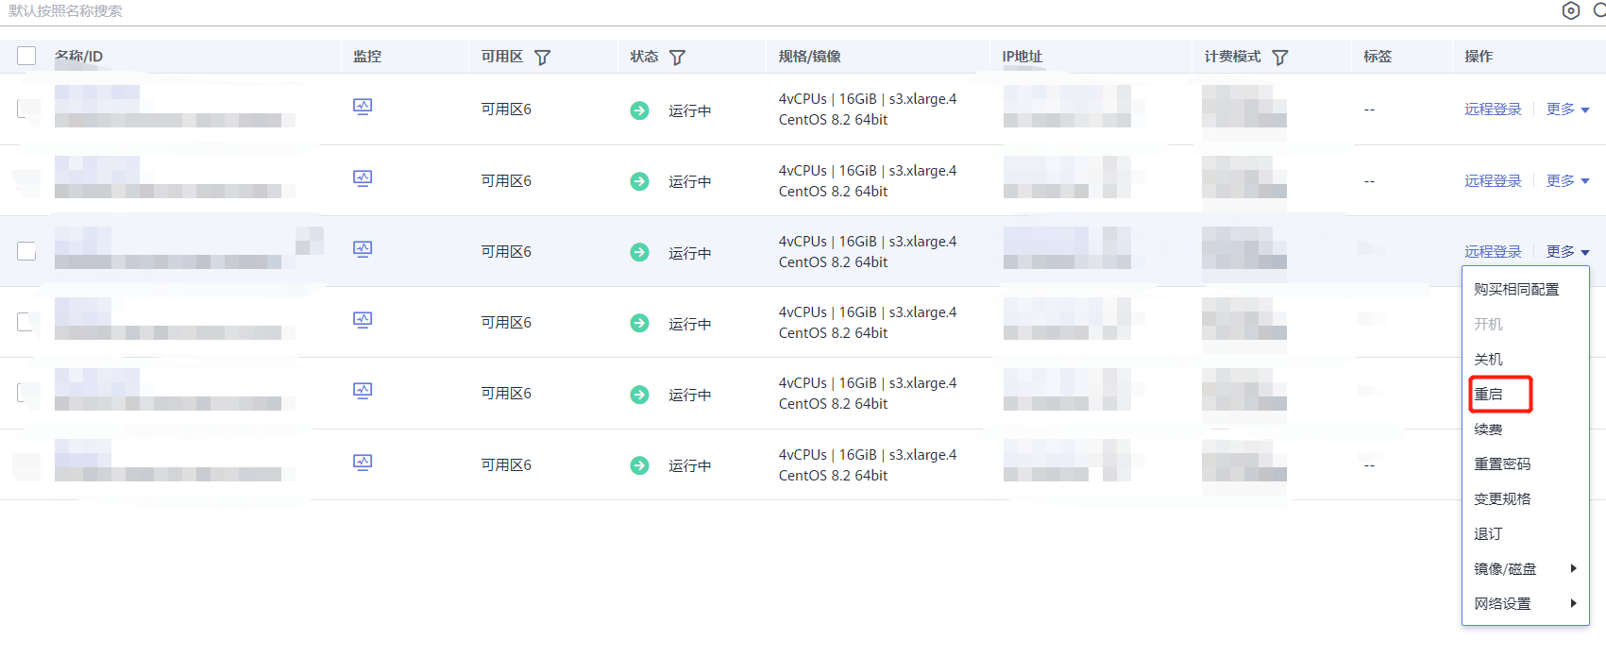Check the checkbox for the third server row
The image size is (1606, 657).
[26, 251]
